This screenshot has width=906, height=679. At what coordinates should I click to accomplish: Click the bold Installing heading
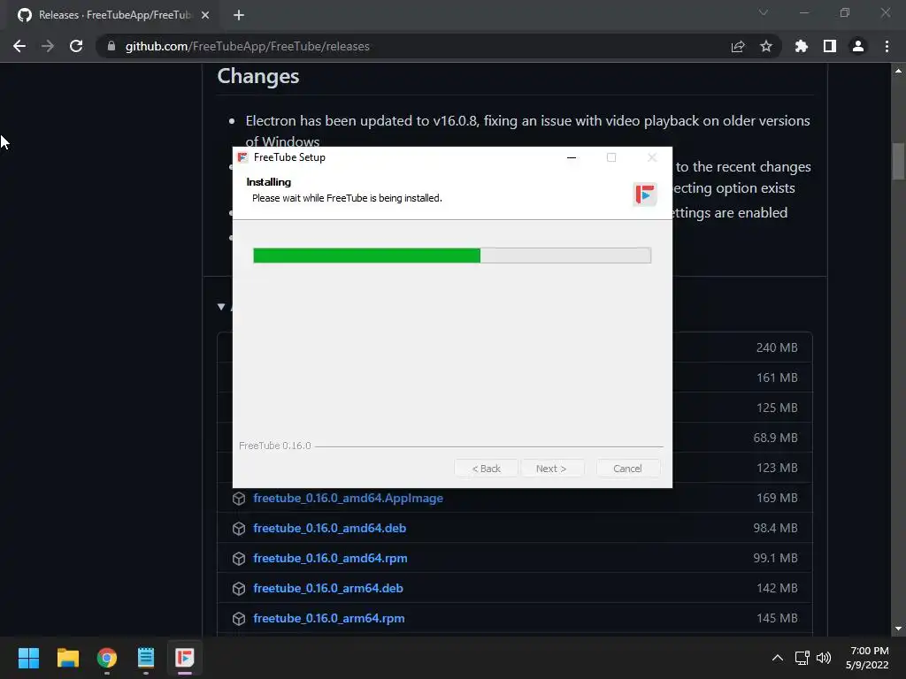click(269, 182)
